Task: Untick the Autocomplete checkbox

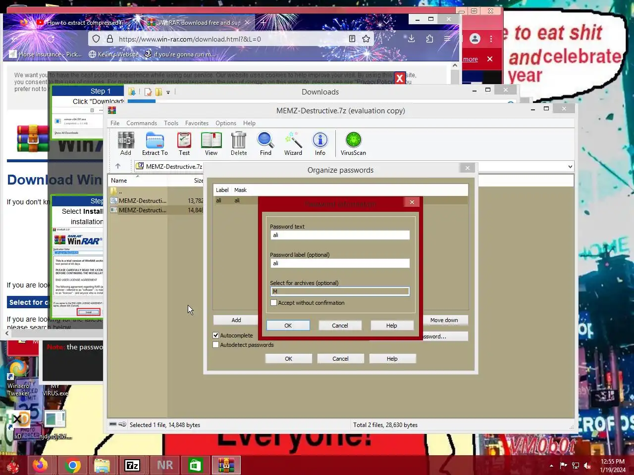Action: [x=215, y=335]
